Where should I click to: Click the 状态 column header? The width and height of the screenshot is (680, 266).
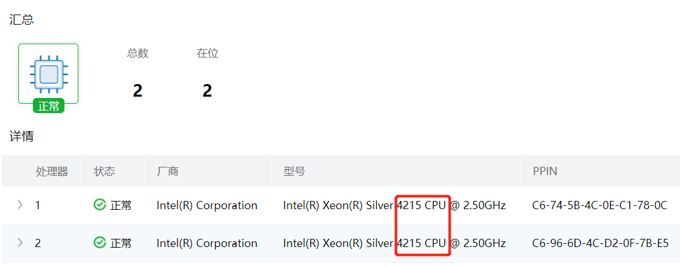click(104, 171)
